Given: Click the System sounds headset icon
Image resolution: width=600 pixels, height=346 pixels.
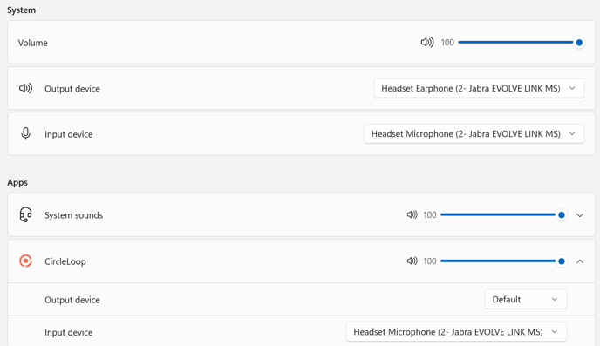Looking at the screenshot, I should [x=25, y=214].
